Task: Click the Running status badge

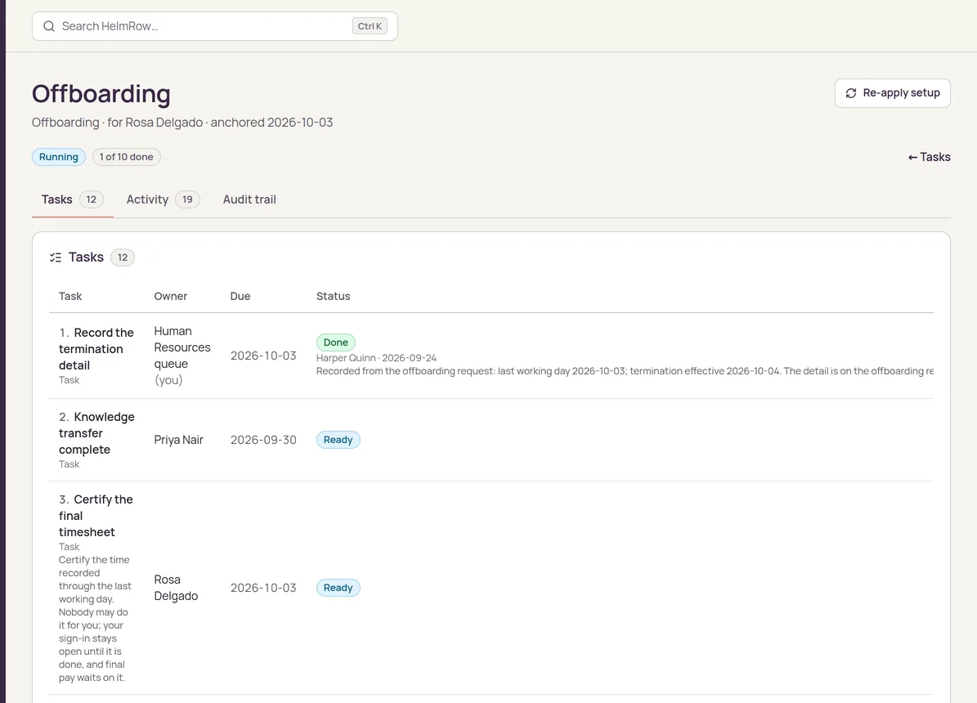Action: pos(59,157)
